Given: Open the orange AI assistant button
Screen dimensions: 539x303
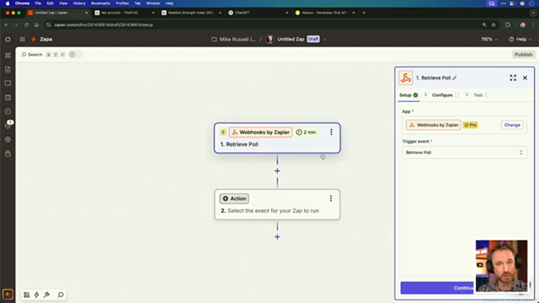Looking at the screenshot, I should [x=8, y=294].
